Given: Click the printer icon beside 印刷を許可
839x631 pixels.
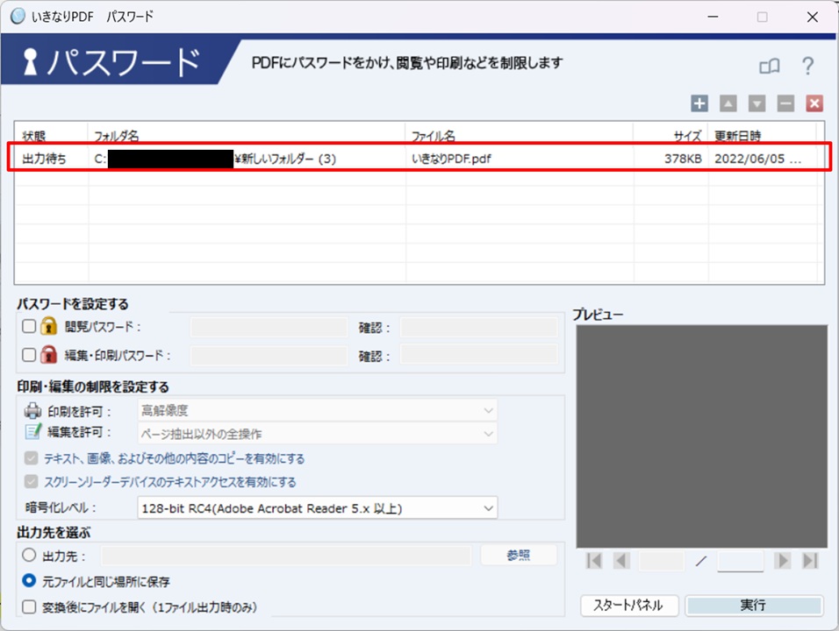Looking at the screenshot, I should coord(32,411).
